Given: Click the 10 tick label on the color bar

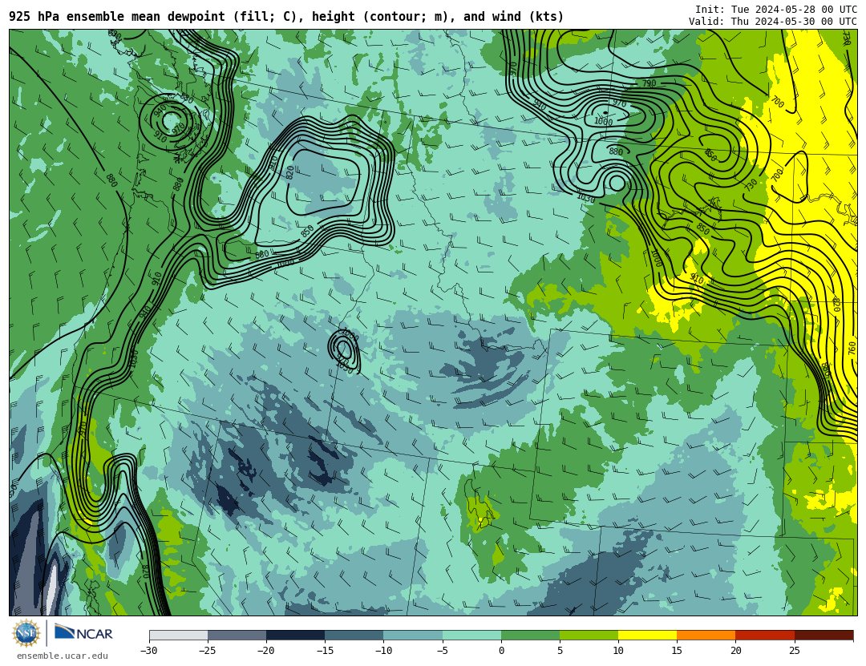Looking at the screenshot, I should 618,651.
